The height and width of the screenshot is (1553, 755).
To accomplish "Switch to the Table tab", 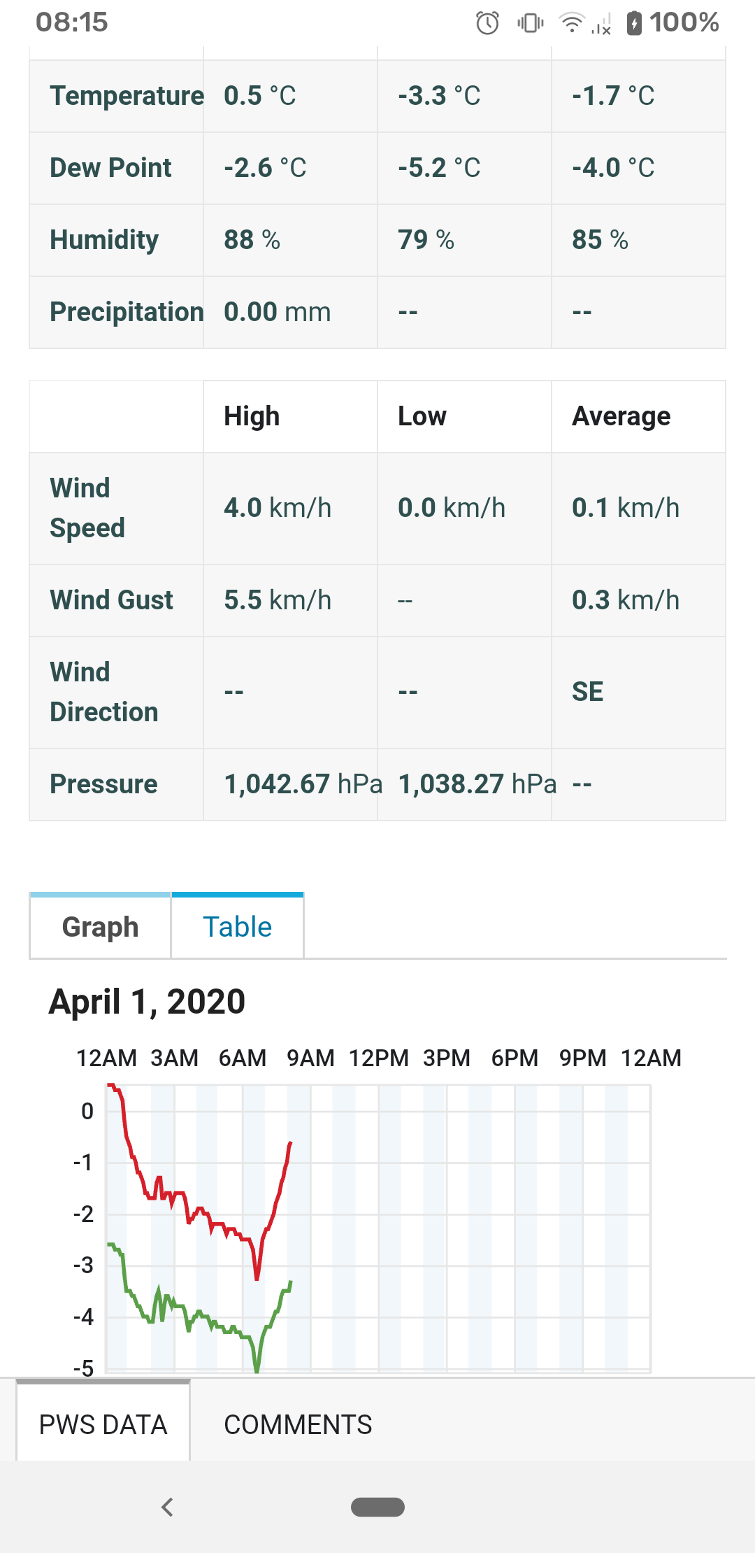I will [x=237, y=926].
